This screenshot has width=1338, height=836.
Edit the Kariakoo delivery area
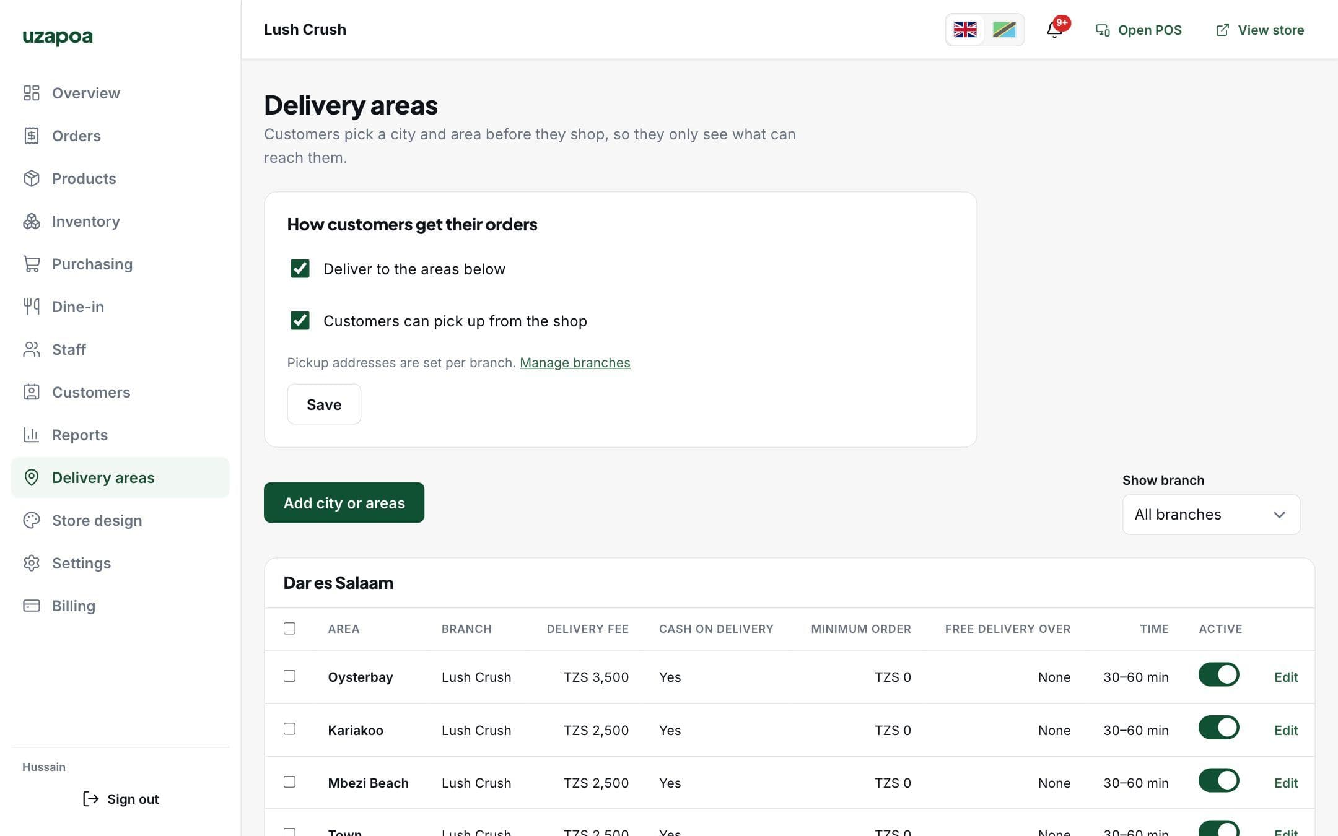[1286, 731]
